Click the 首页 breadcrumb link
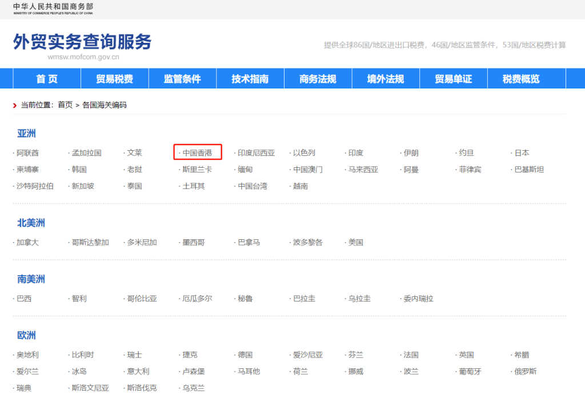 point(65,105)
